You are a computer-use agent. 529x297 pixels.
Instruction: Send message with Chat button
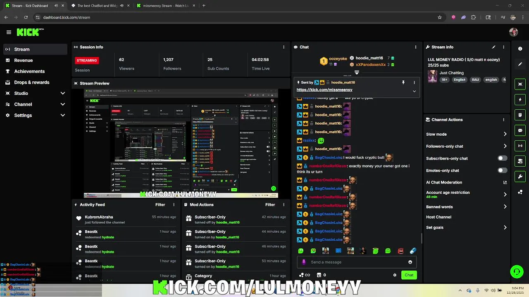pyautogui.click(x=409, y=275)
